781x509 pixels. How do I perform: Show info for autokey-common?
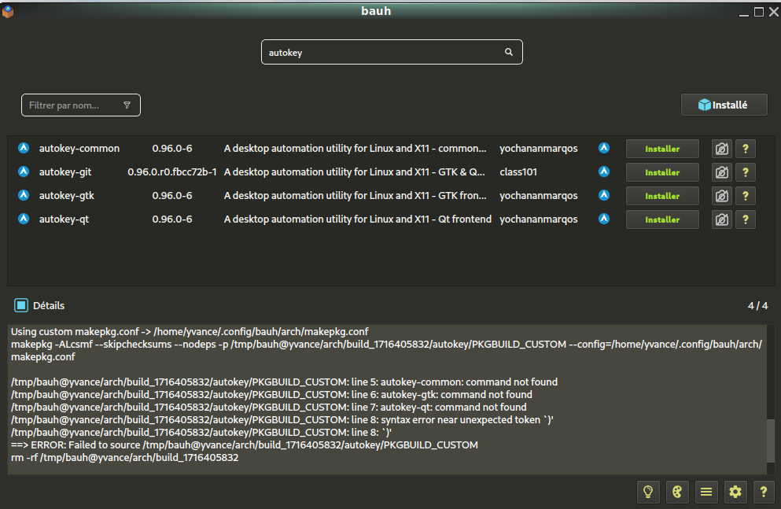746,149
